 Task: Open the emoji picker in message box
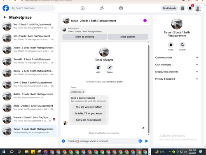pyautogui.click(x=140, y=141)
